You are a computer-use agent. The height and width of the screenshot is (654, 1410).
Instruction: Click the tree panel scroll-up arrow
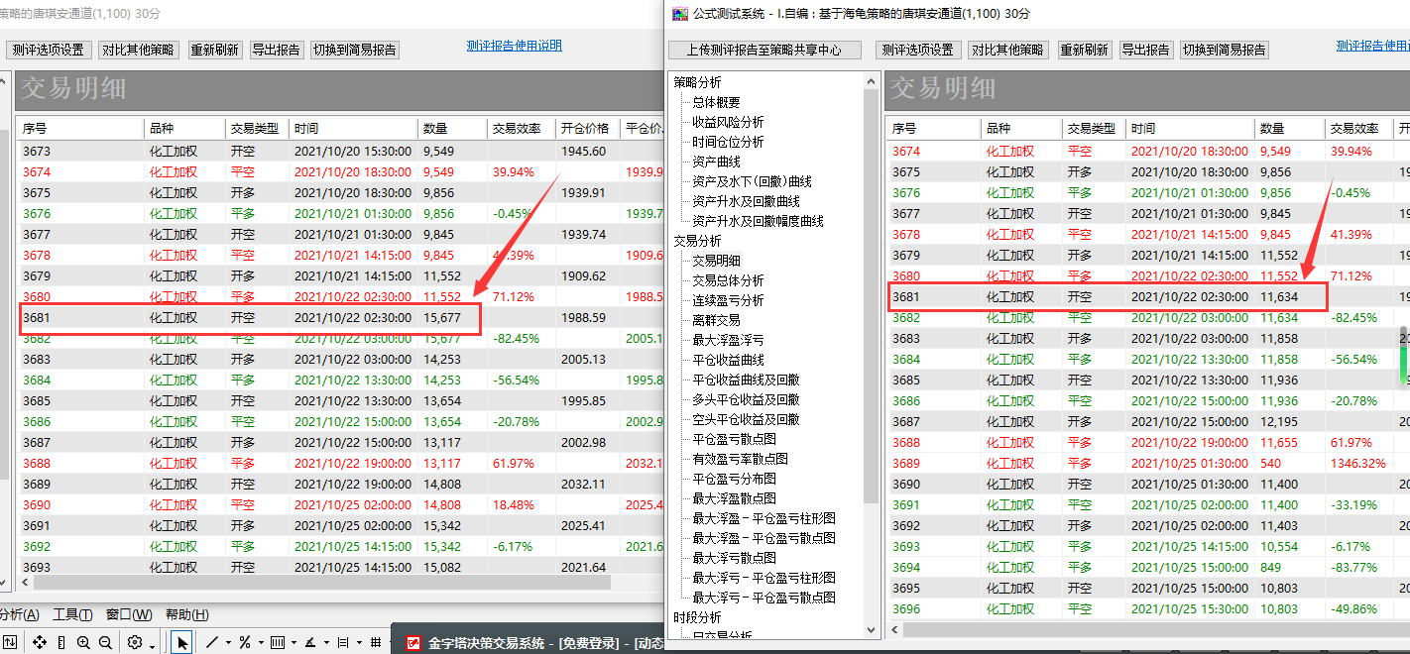[872, 79]
